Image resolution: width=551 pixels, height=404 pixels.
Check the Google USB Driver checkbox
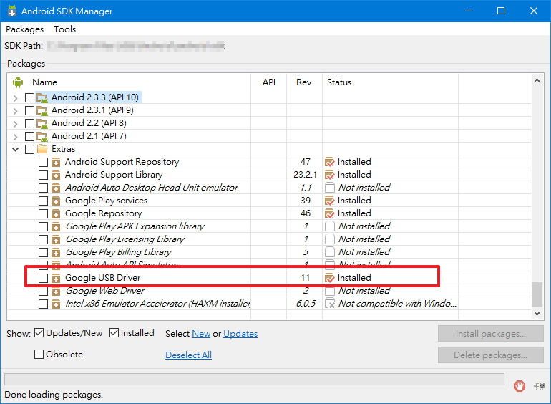coord(43,278)
